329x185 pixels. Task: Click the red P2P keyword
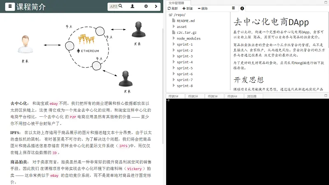(x=73, y=117)
